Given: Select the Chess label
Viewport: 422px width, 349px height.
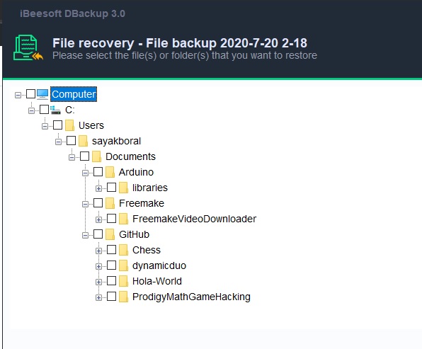Looking at the screenshot, I should (x=147, y=251).
